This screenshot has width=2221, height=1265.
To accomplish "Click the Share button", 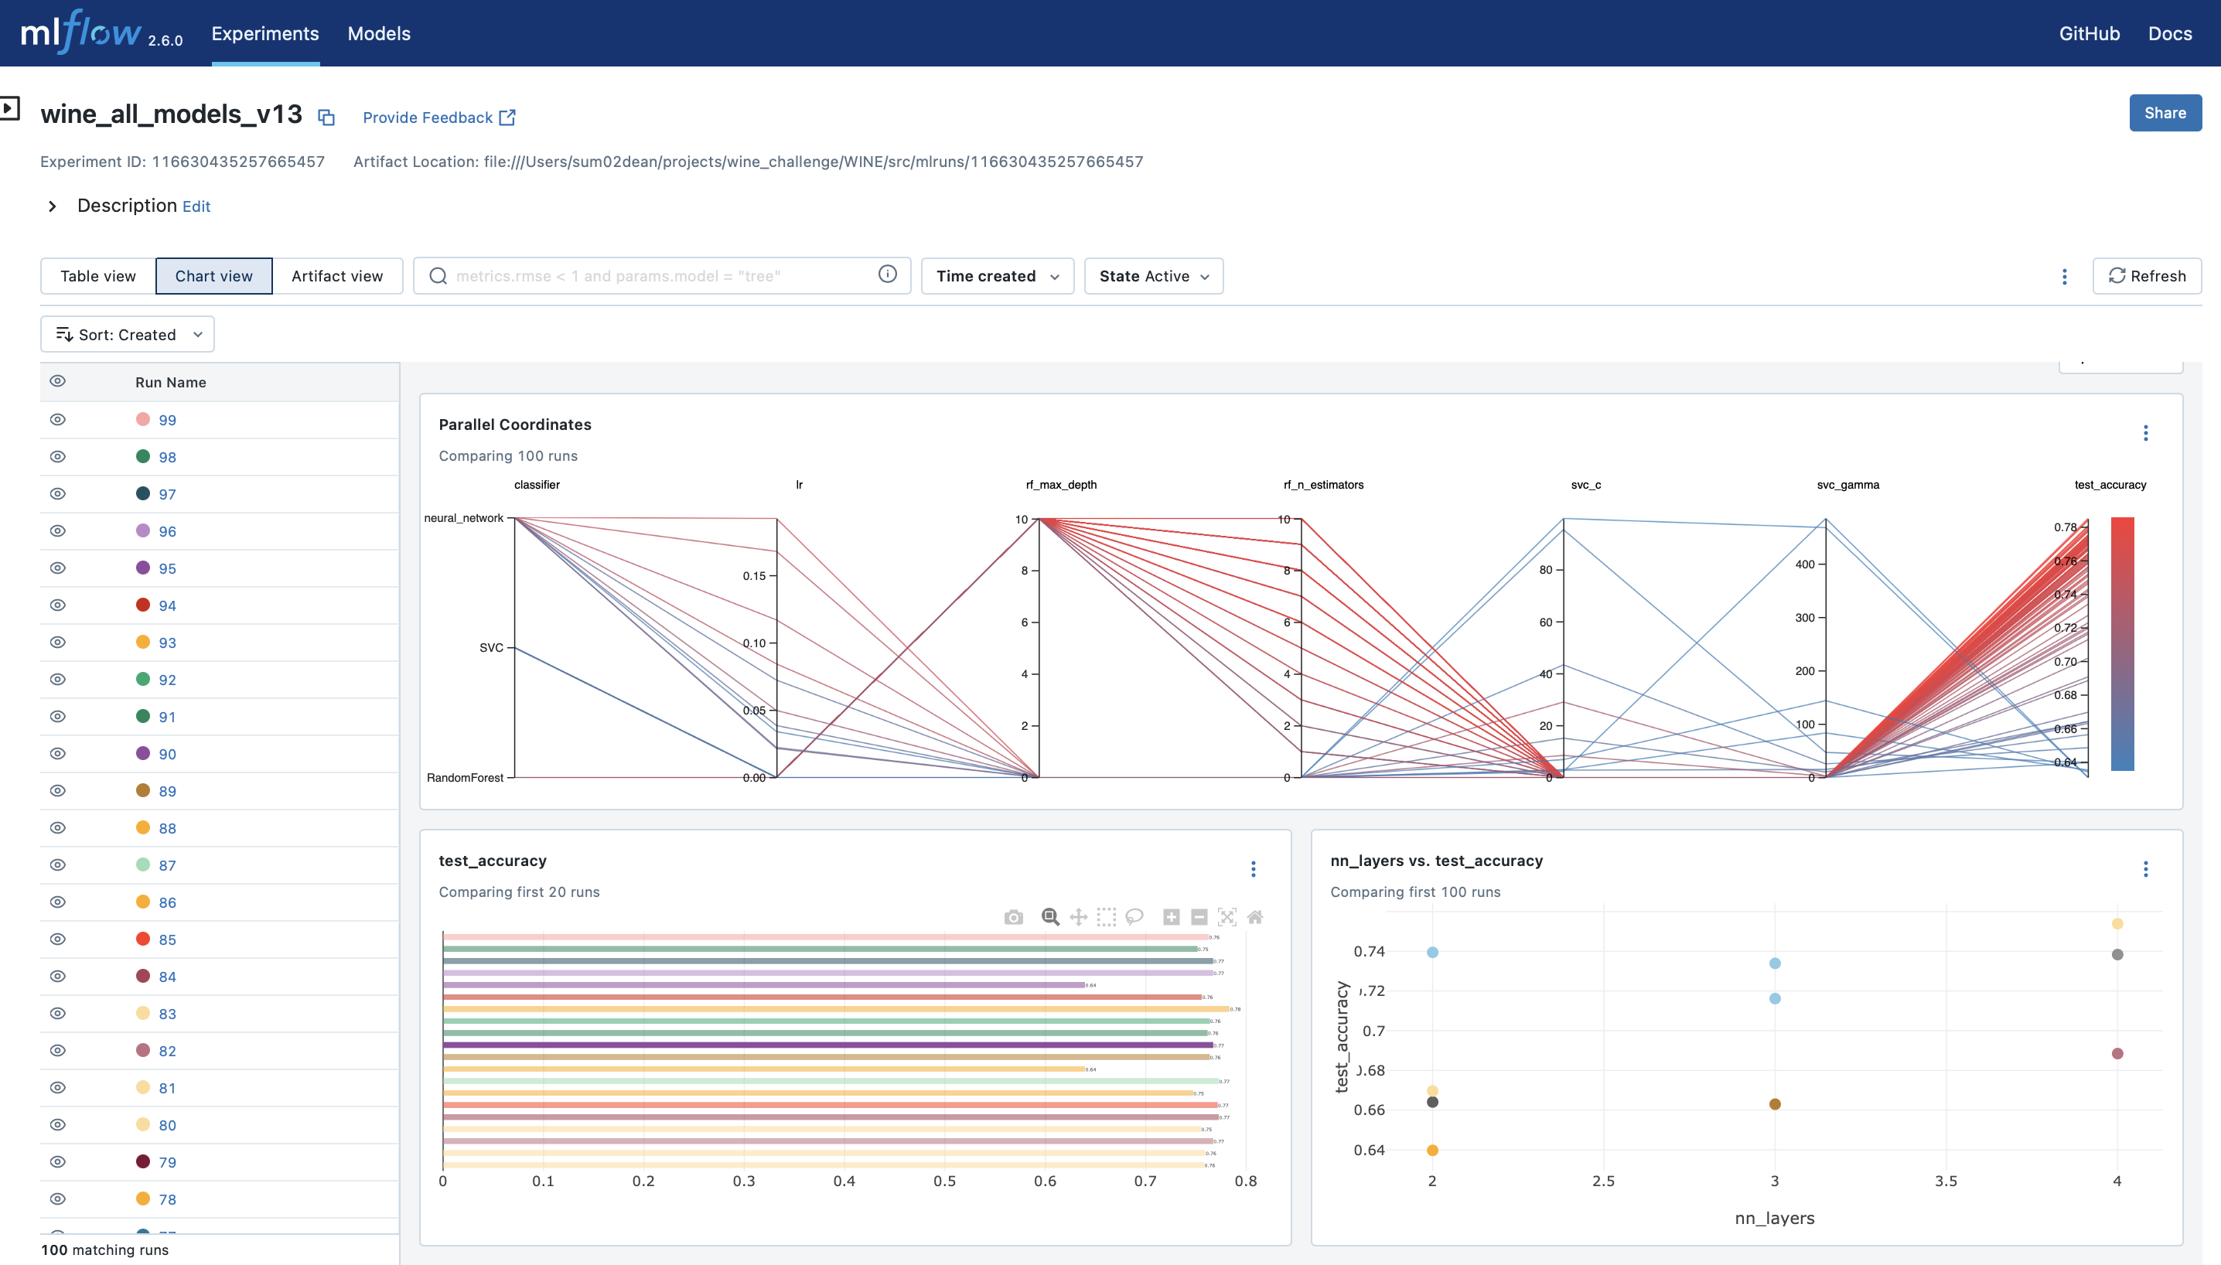I will click(x=2165, y=113).
